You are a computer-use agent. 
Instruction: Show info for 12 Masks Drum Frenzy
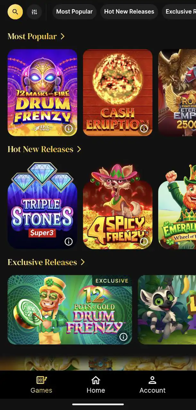69,128
